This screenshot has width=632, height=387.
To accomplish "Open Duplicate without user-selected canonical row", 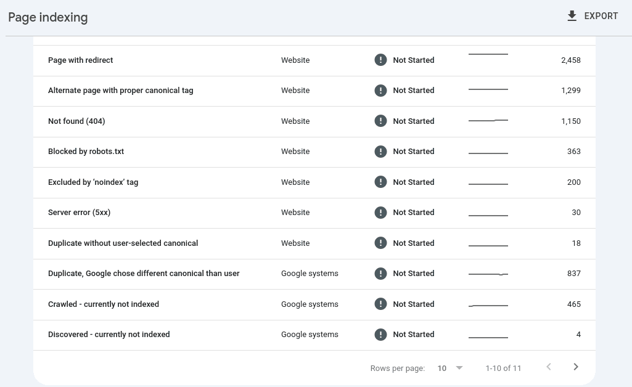I will tap(314, 243).
